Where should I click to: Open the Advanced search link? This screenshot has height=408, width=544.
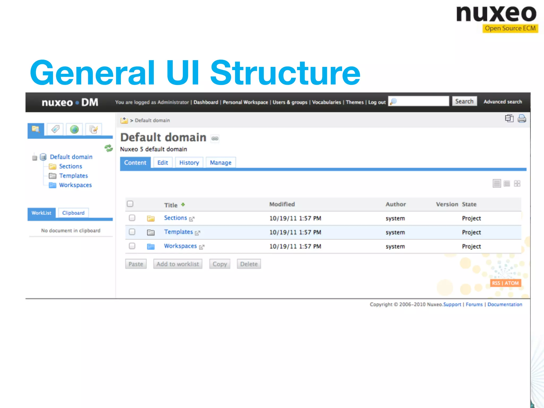click(x=502, y=102)
